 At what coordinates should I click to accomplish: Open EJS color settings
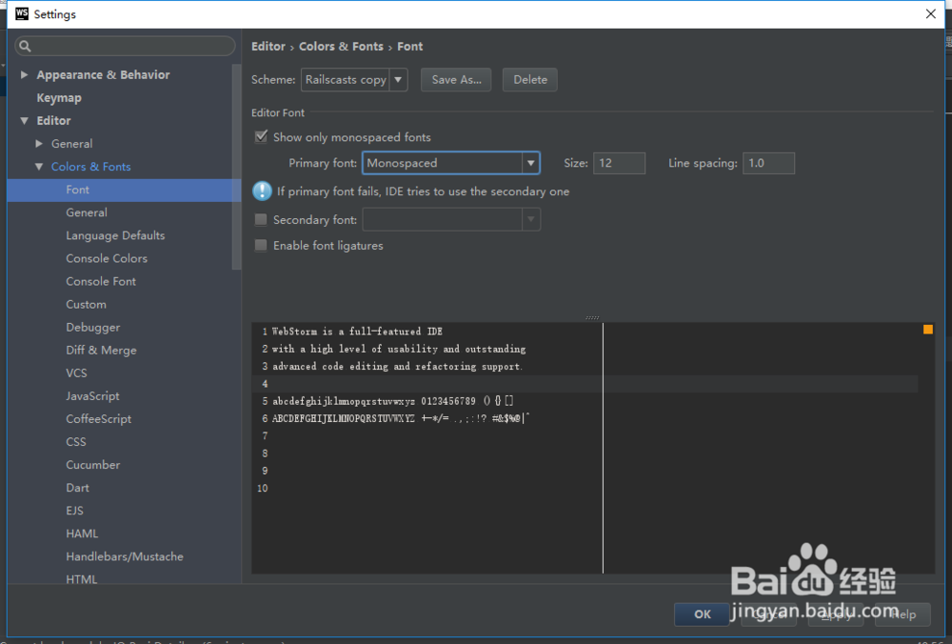coord(74,511)
